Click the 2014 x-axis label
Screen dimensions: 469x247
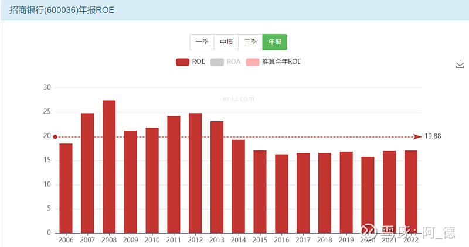point(239,240)
